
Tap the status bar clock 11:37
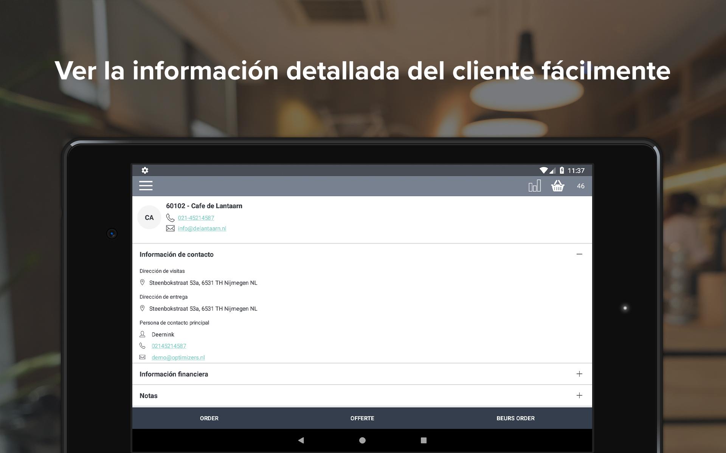(576, 171)
